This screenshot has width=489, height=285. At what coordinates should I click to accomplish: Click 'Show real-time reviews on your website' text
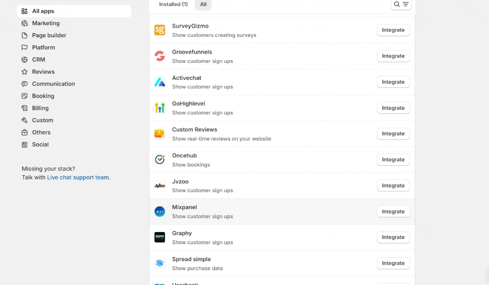(x=222, y=139)
